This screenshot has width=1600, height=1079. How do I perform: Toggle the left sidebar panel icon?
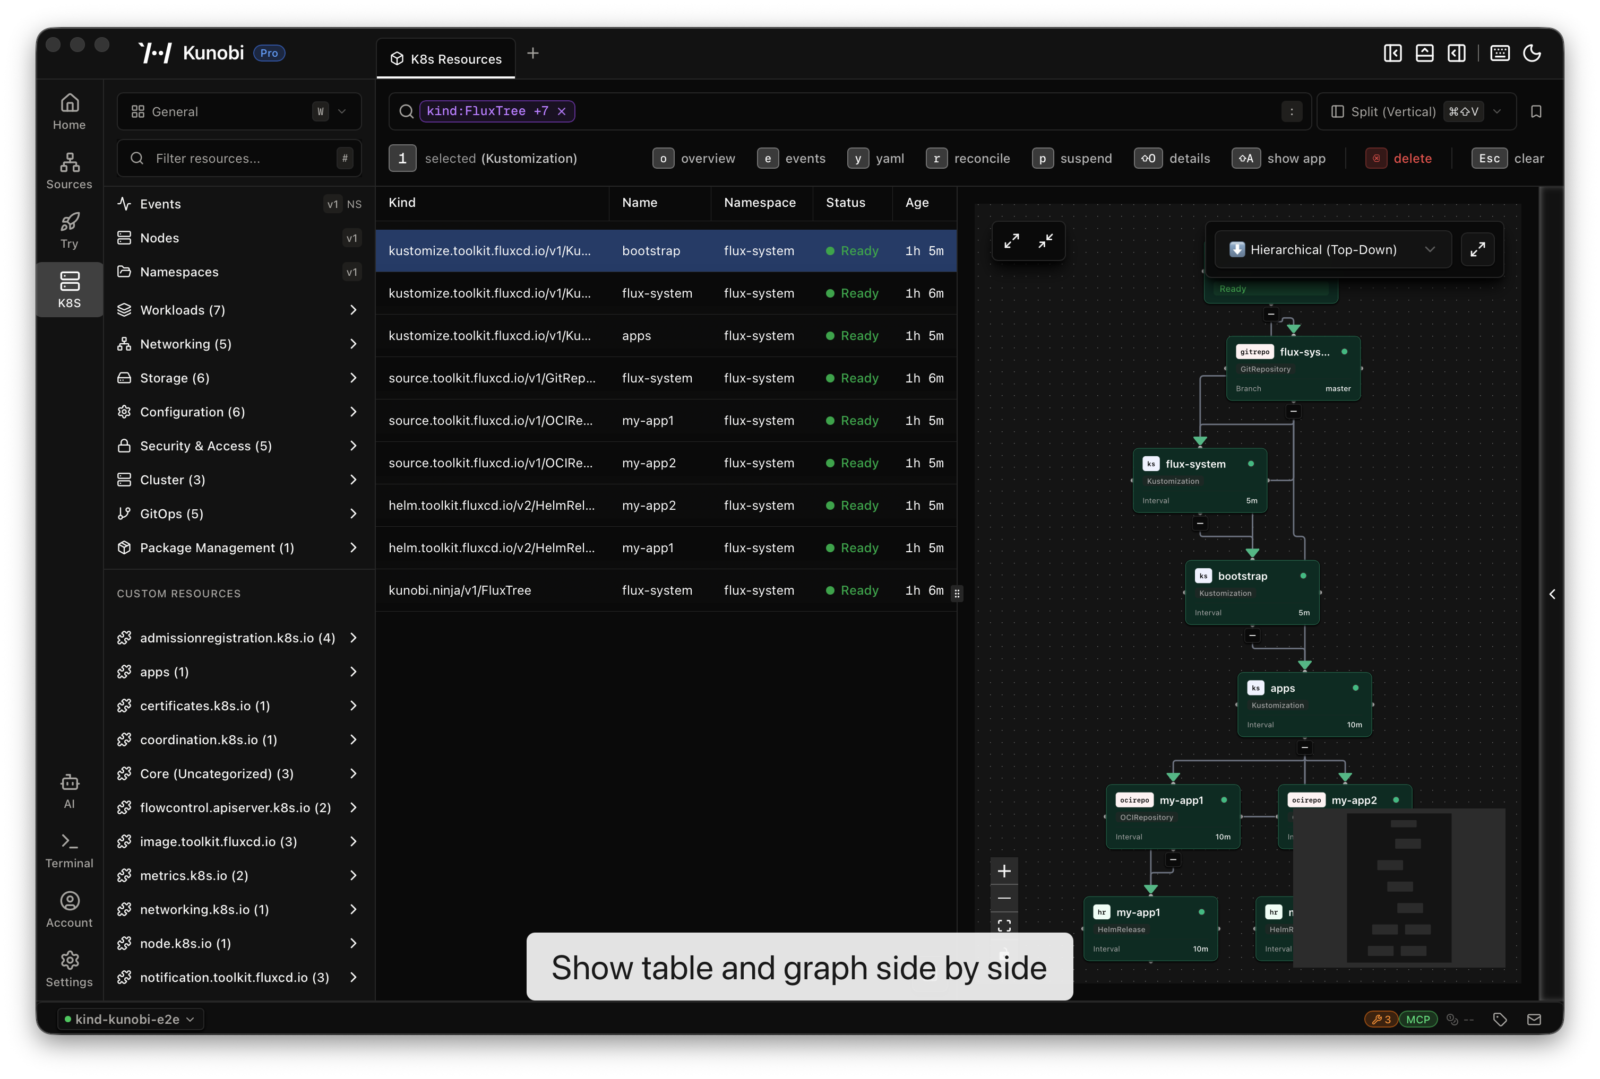click(1392, 53)
